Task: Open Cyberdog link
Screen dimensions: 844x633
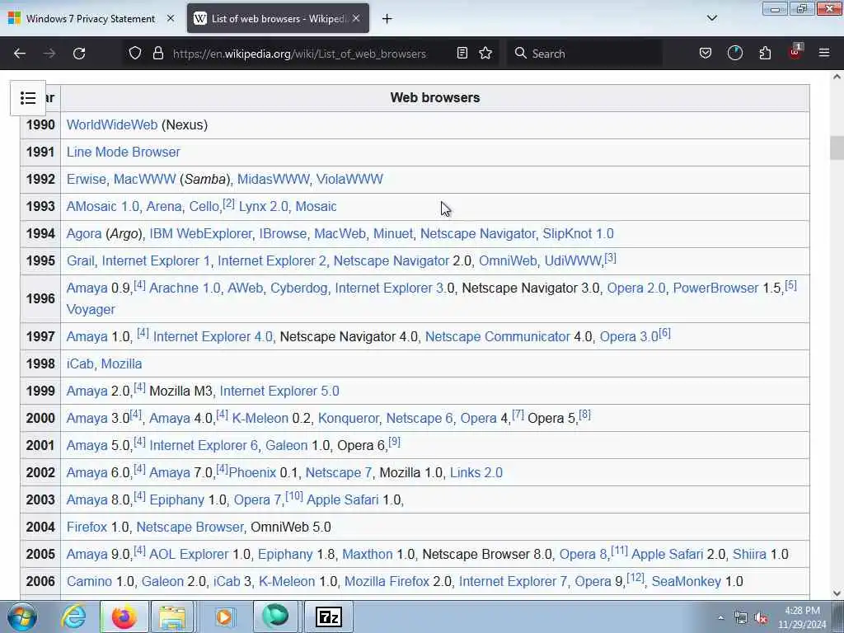Action: (x=298, y=288)
